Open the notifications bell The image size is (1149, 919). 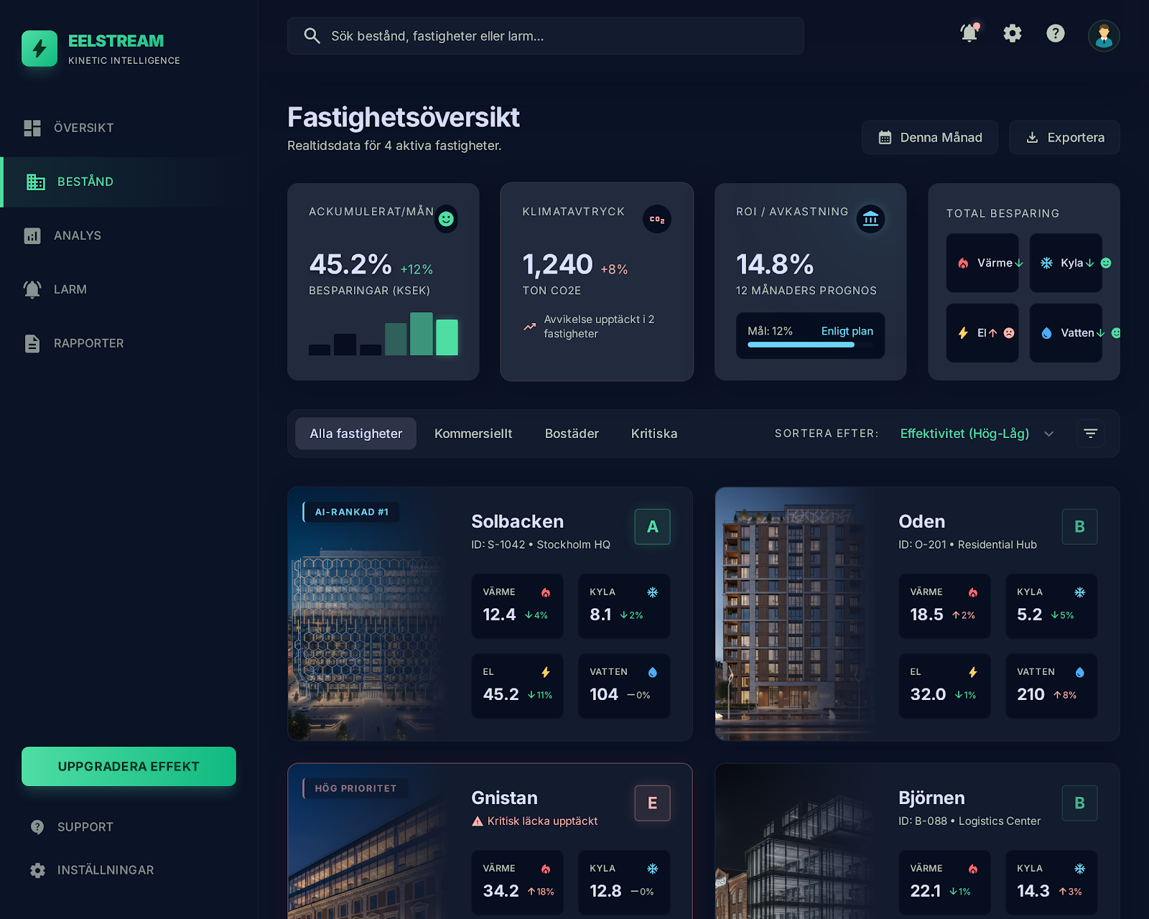tap(969, 33)
